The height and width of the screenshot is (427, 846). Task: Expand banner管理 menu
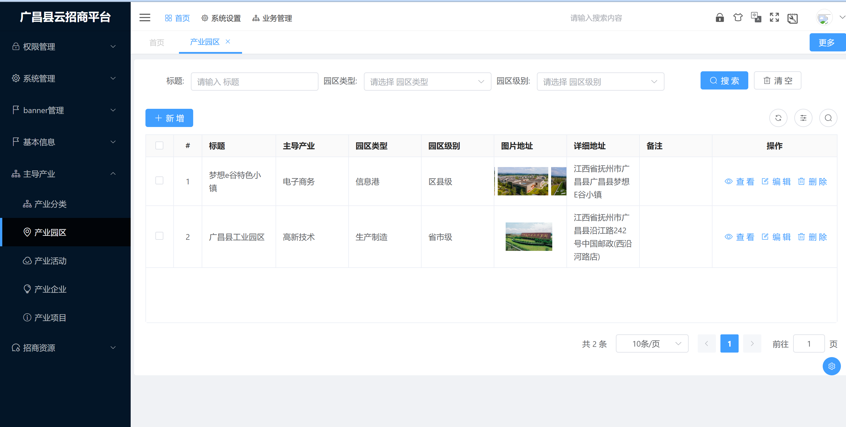(65, 110)
